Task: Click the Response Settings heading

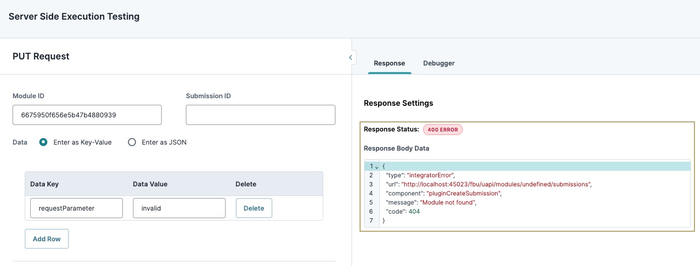Action: pyautogui.click(x=398, y=103)
